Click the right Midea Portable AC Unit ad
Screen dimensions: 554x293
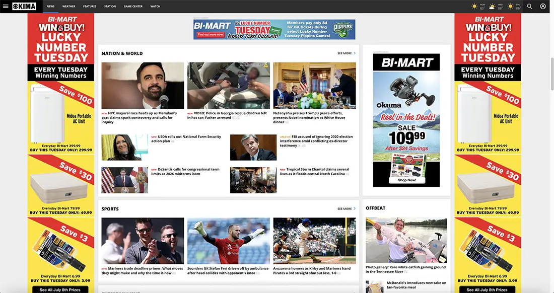point(488,118)
